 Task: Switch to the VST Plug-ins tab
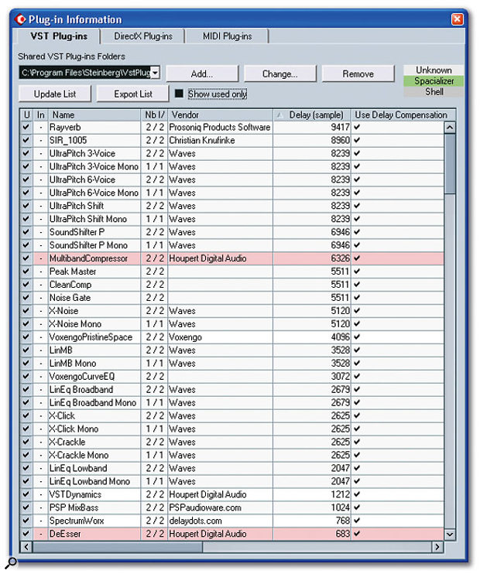[59, 36]
